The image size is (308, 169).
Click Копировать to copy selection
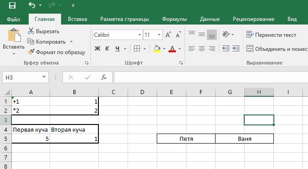47,42
